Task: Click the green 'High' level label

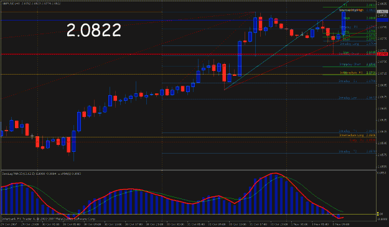Action: 347,18
